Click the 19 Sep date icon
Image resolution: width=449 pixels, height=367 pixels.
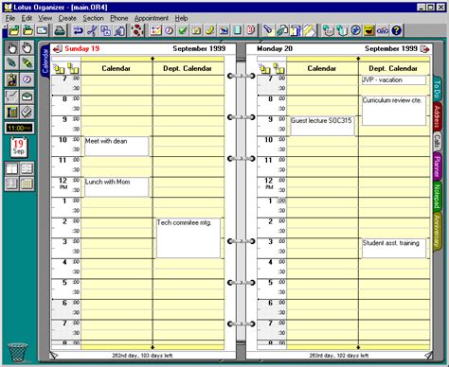[x=19, y=148]
